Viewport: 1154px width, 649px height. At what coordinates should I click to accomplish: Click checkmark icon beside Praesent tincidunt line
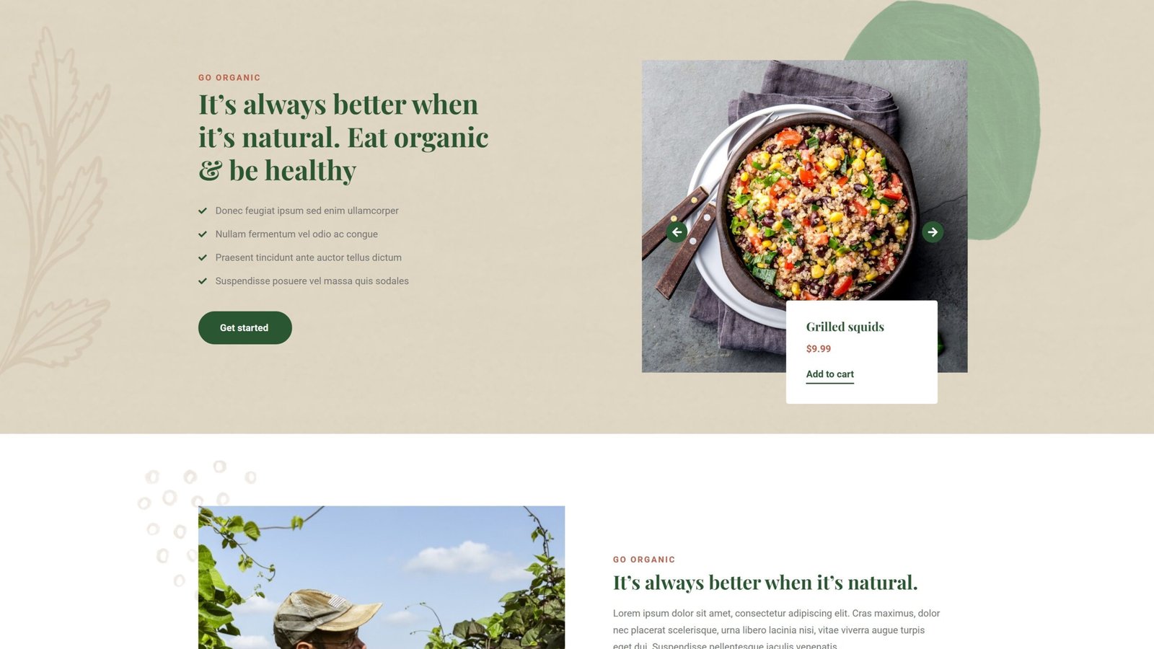[x=203, y=257]
